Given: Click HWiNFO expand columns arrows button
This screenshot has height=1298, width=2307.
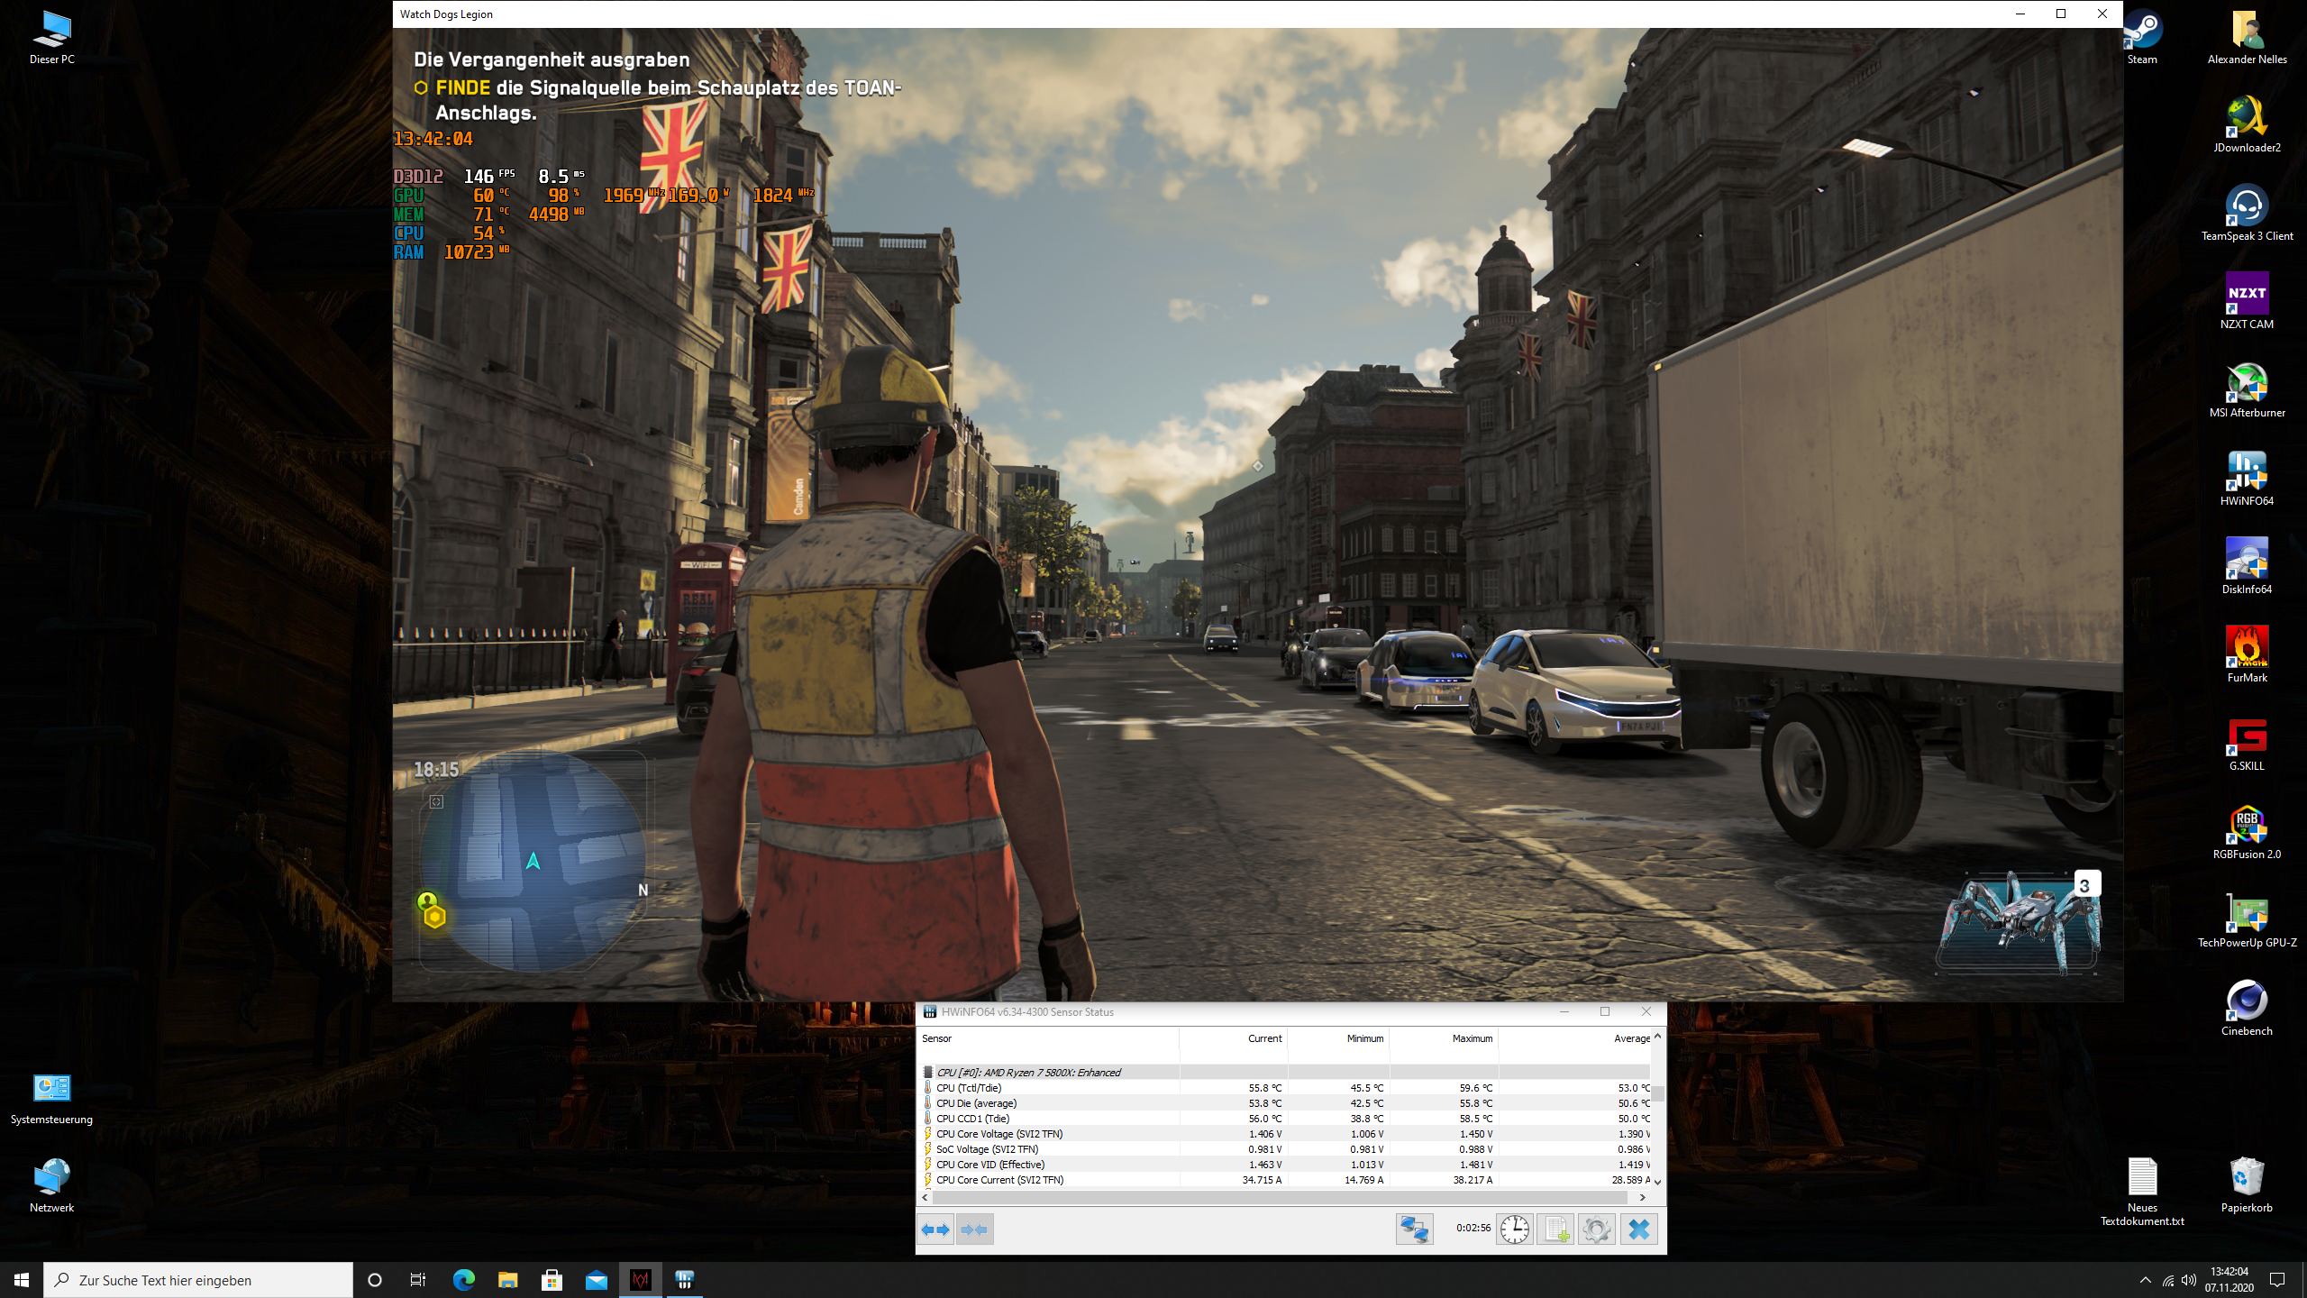Looking at the screenshot, I should point(936,1229).
